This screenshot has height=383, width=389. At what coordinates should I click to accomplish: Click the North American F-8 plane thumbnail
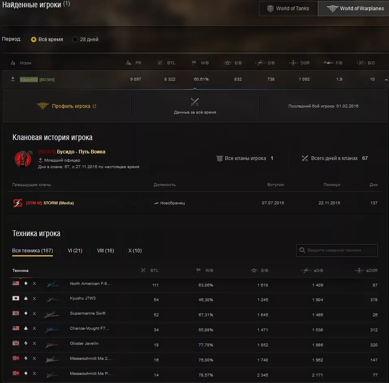pos(52,284)
